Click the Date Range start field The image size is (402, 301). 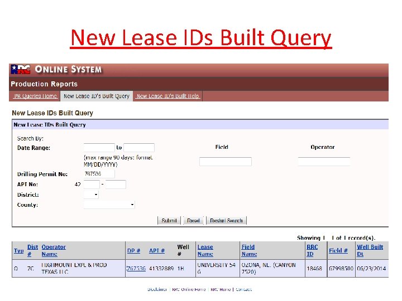click(99, 148)
